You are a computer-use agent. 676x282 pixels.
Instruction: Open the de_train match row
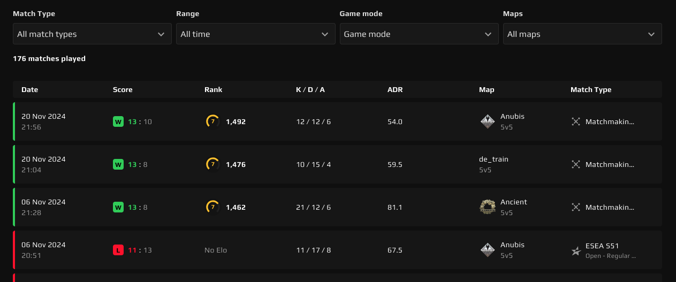pos(337,164)
